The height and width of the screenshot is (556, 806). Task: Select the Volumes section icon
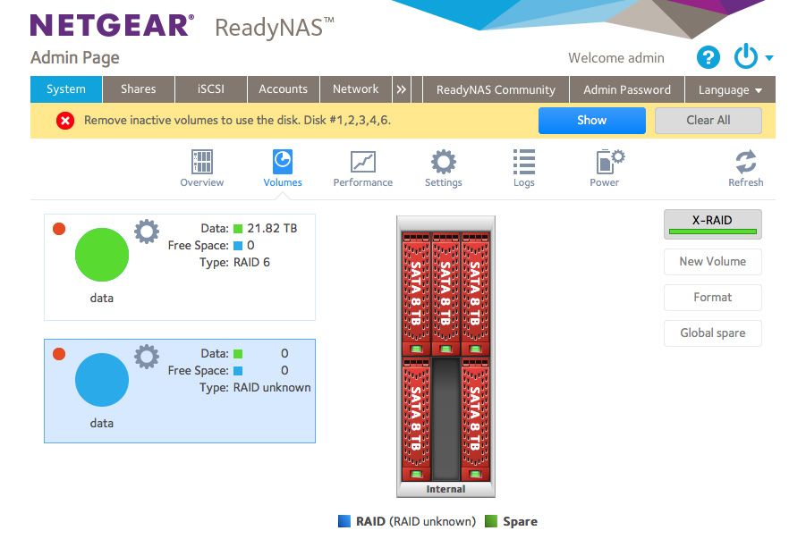click(x=282, y=168)
